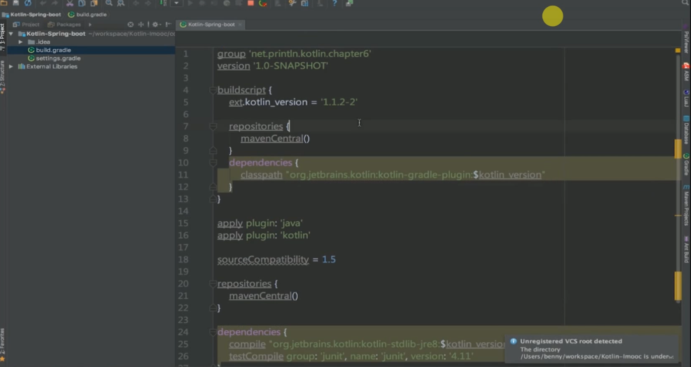Show more project view tabs arrow
Image resolution: width=691 pixels, height=367 pixels.
[90, 24]
